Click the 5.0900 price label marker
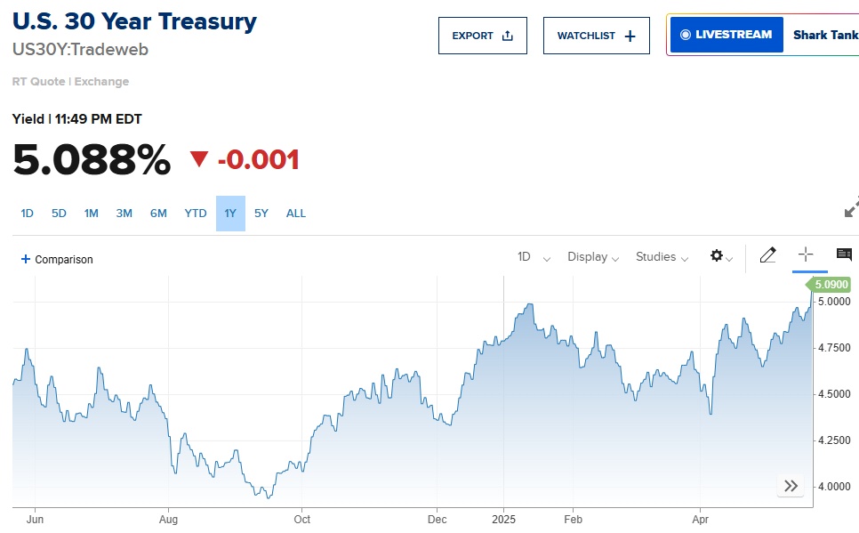Screen dimensions: 859x533 829,285
